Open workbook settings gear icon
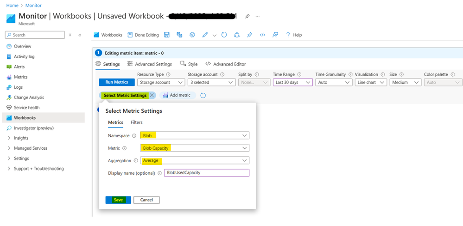The height and width of the screenshot is (226, 463). [192, 35]
